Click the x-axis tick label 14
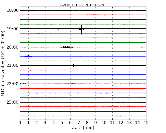166x133 pixels. pos(137,123)
